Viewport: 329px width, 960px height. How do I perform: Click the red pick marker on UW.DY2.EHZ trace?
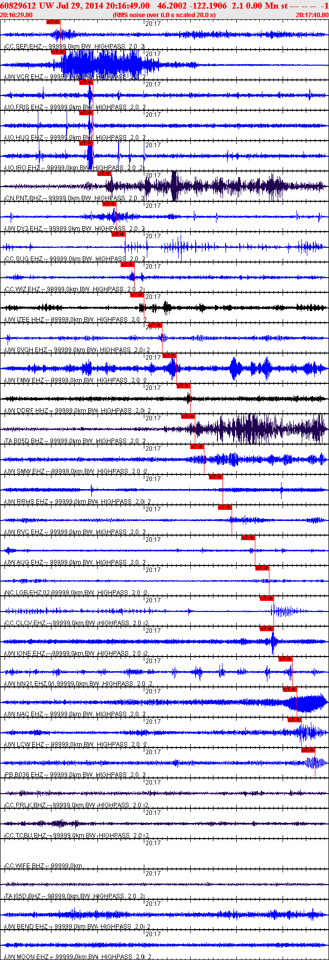[x=109, y=204]
